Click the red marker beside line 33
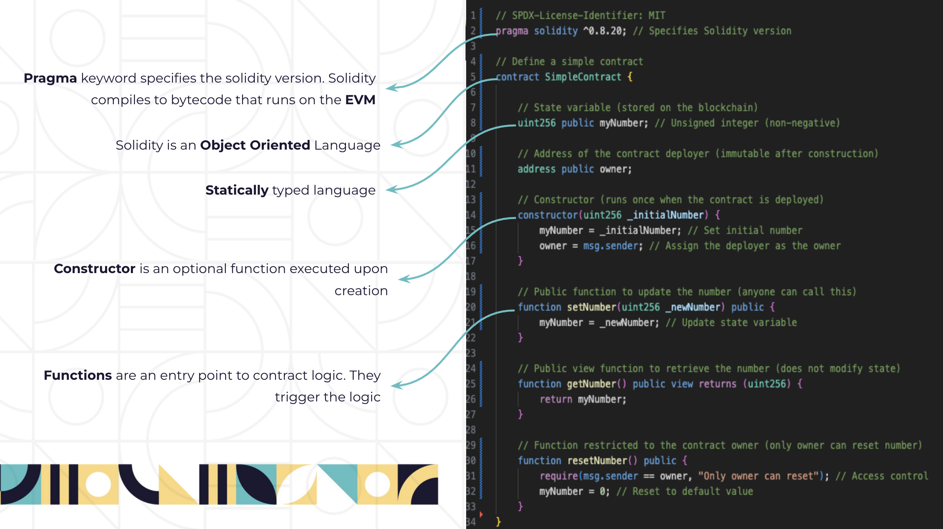Image resolution: width=943 pixels, height=529 pixels. pyautogui.click(x=481, y=514)
